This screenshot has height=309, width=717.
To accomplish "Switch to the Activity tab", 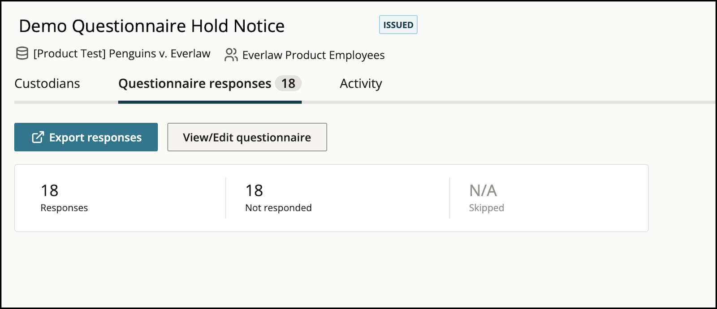I will pyautogui.click(x=361, y=83).
